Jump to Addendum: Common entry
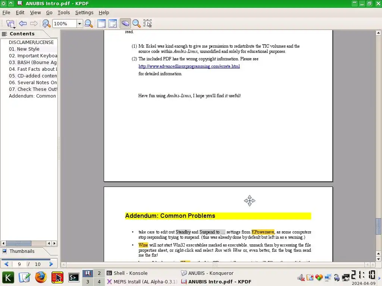Screen dimensions: 382x286 pyautogui.click(x=32, y=96)
